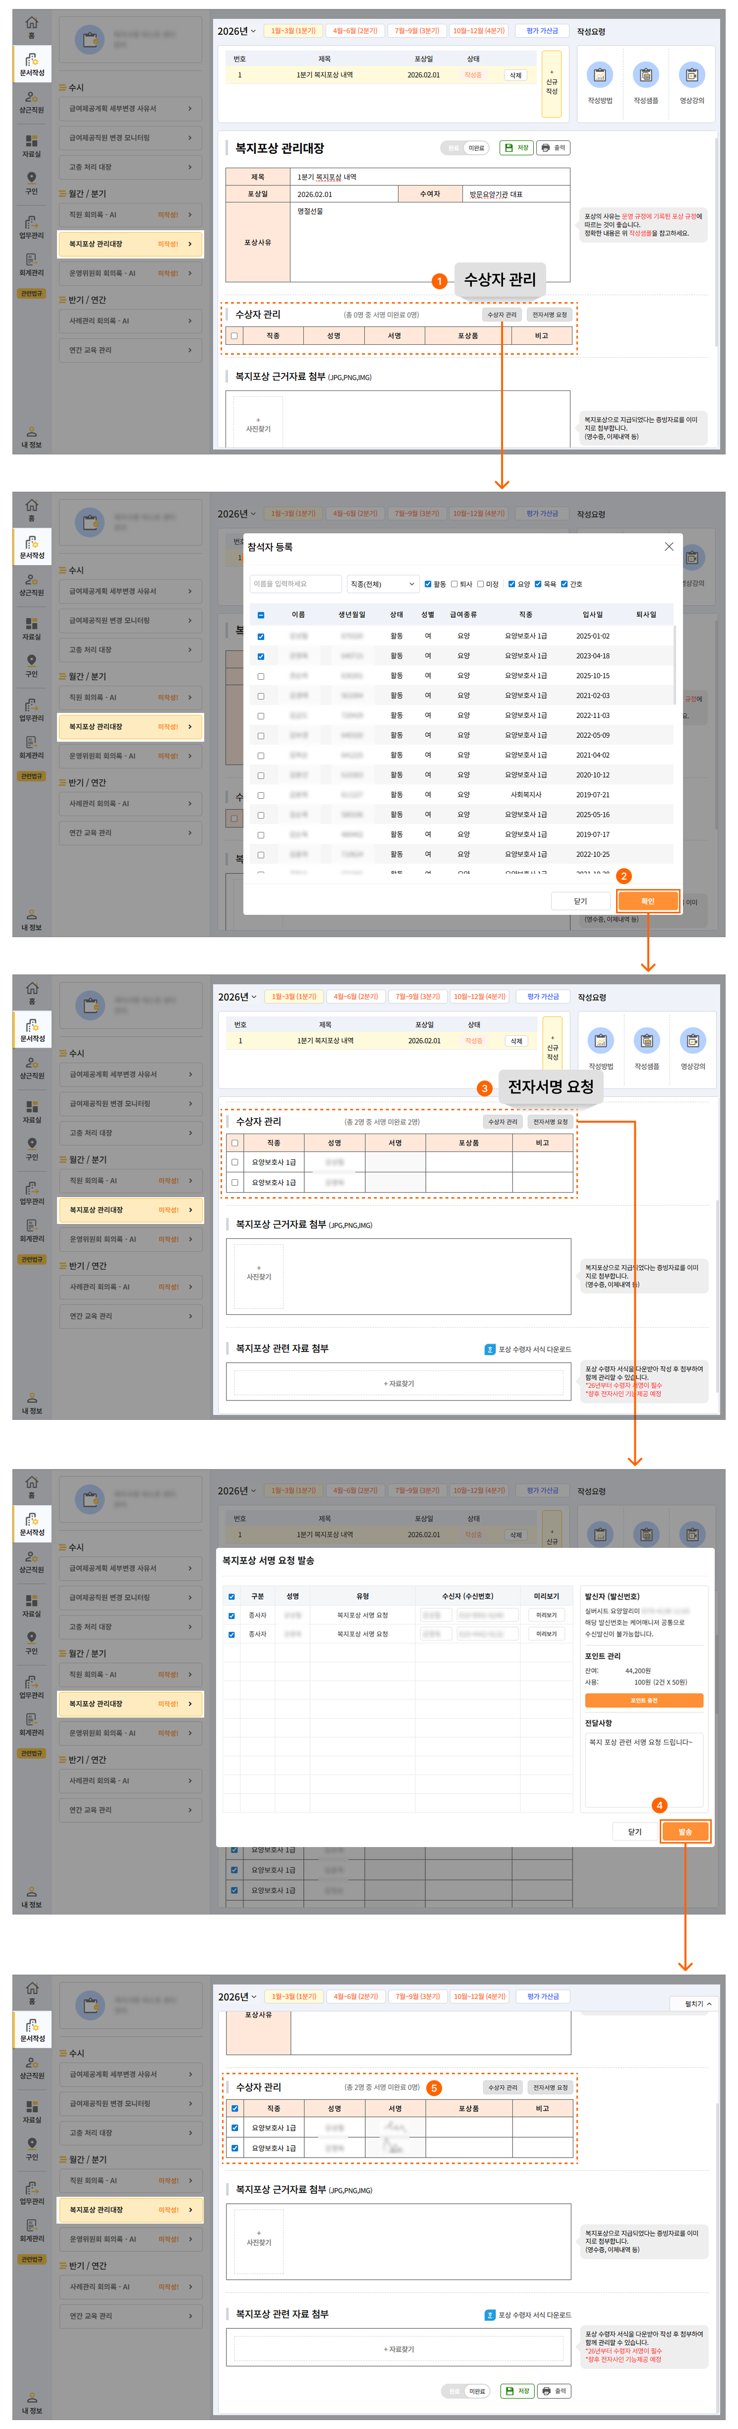Image resolution: width=738 pixels, height=2429 pixels.
Task: Click 관련법규 badge in the first screenshot sidebar
Action: pyautogui.click(x=31, y=293)
